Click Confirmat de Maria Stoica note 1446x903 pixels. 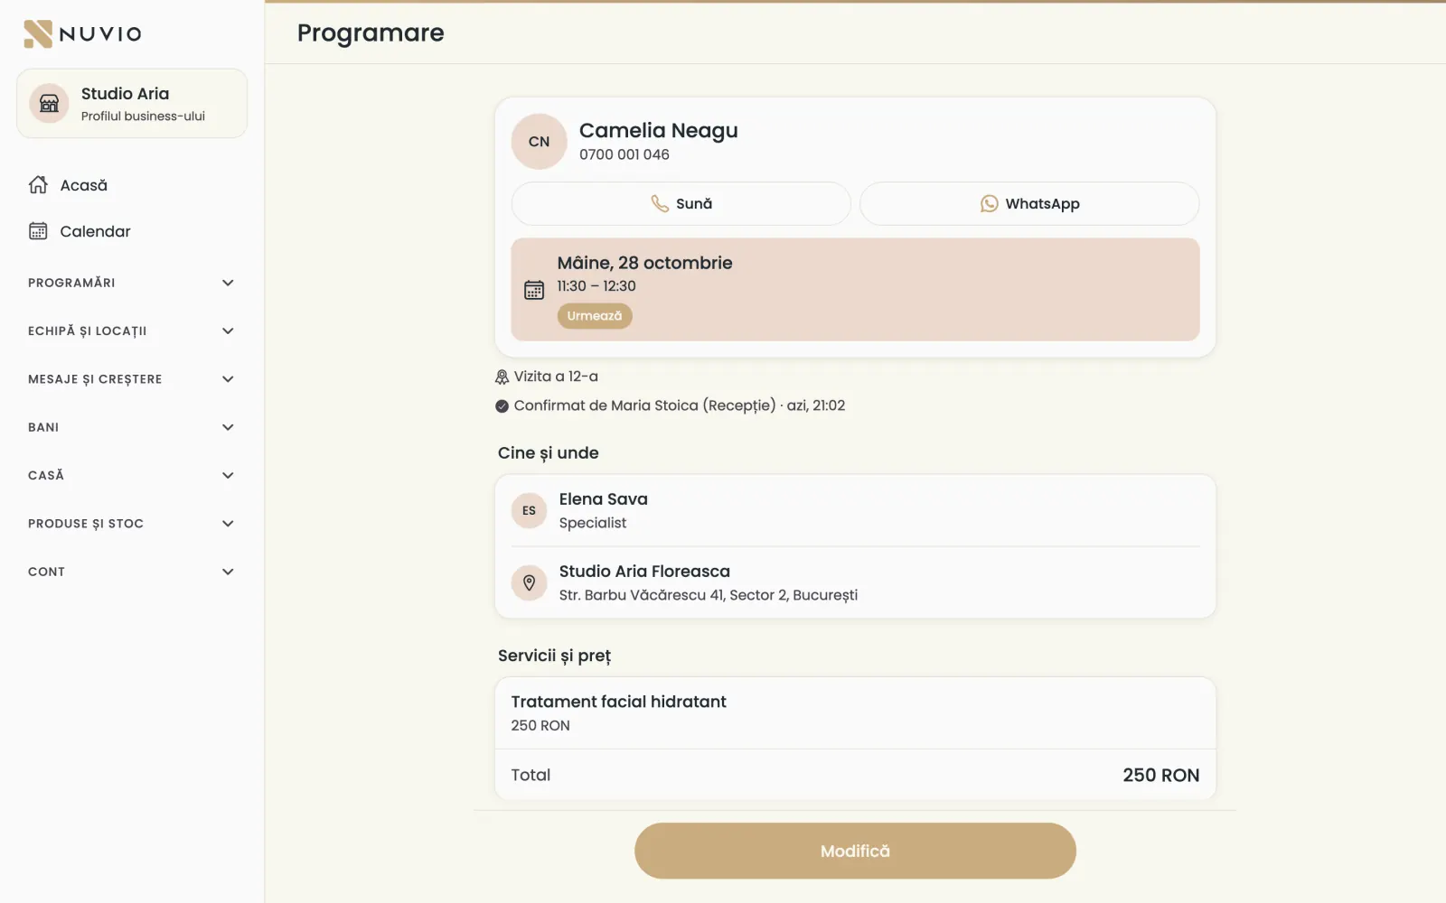[680, 406]
